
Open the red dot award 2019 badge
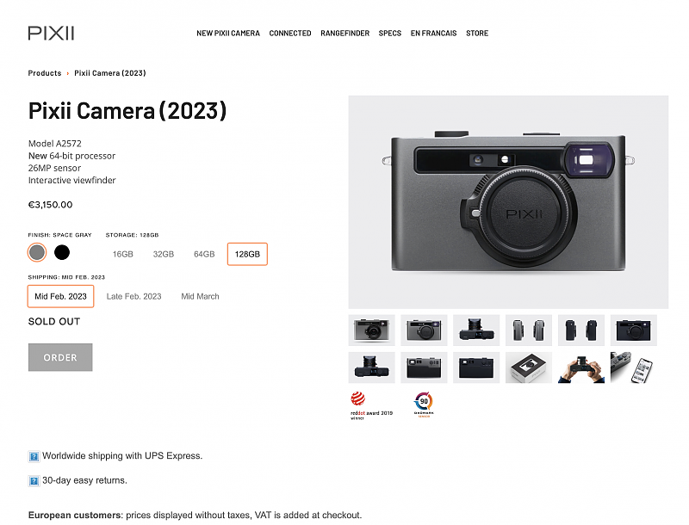pos(371,405)
